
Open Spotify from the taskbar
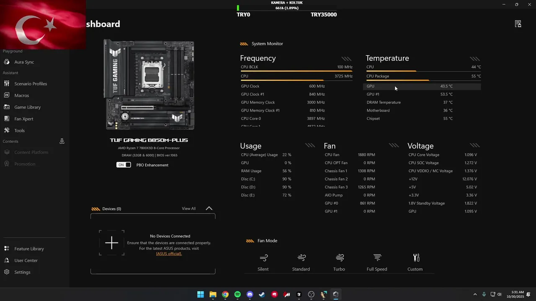click(x=237, y=294)
